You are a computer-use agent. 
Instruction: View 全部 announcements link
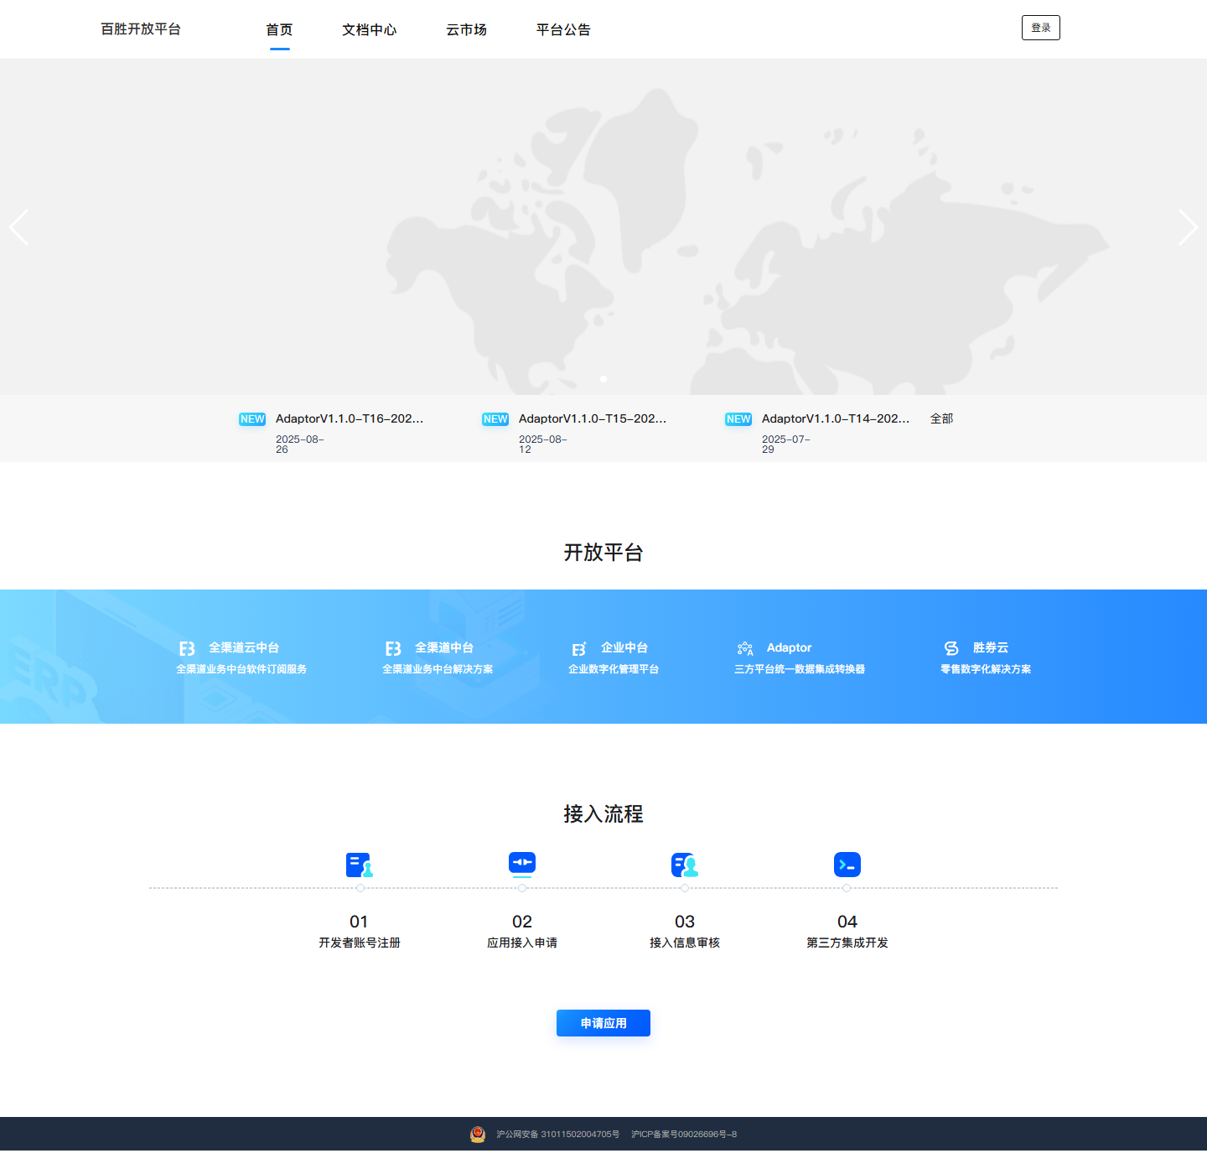point(942,418)
